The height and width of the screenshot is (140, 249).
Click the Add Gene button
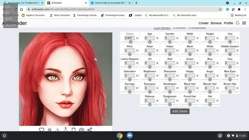(180, 111)
